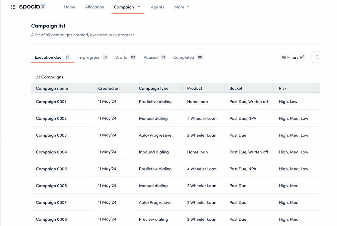The width and height of the screenshot is (337, 226).
Task: Click Home loan in Campaign 0001 row
Action: coord(198,102)
